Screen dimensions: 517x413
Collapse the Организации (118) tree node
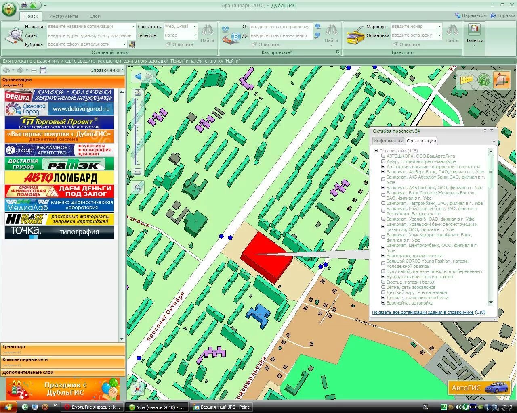point(376,151)
